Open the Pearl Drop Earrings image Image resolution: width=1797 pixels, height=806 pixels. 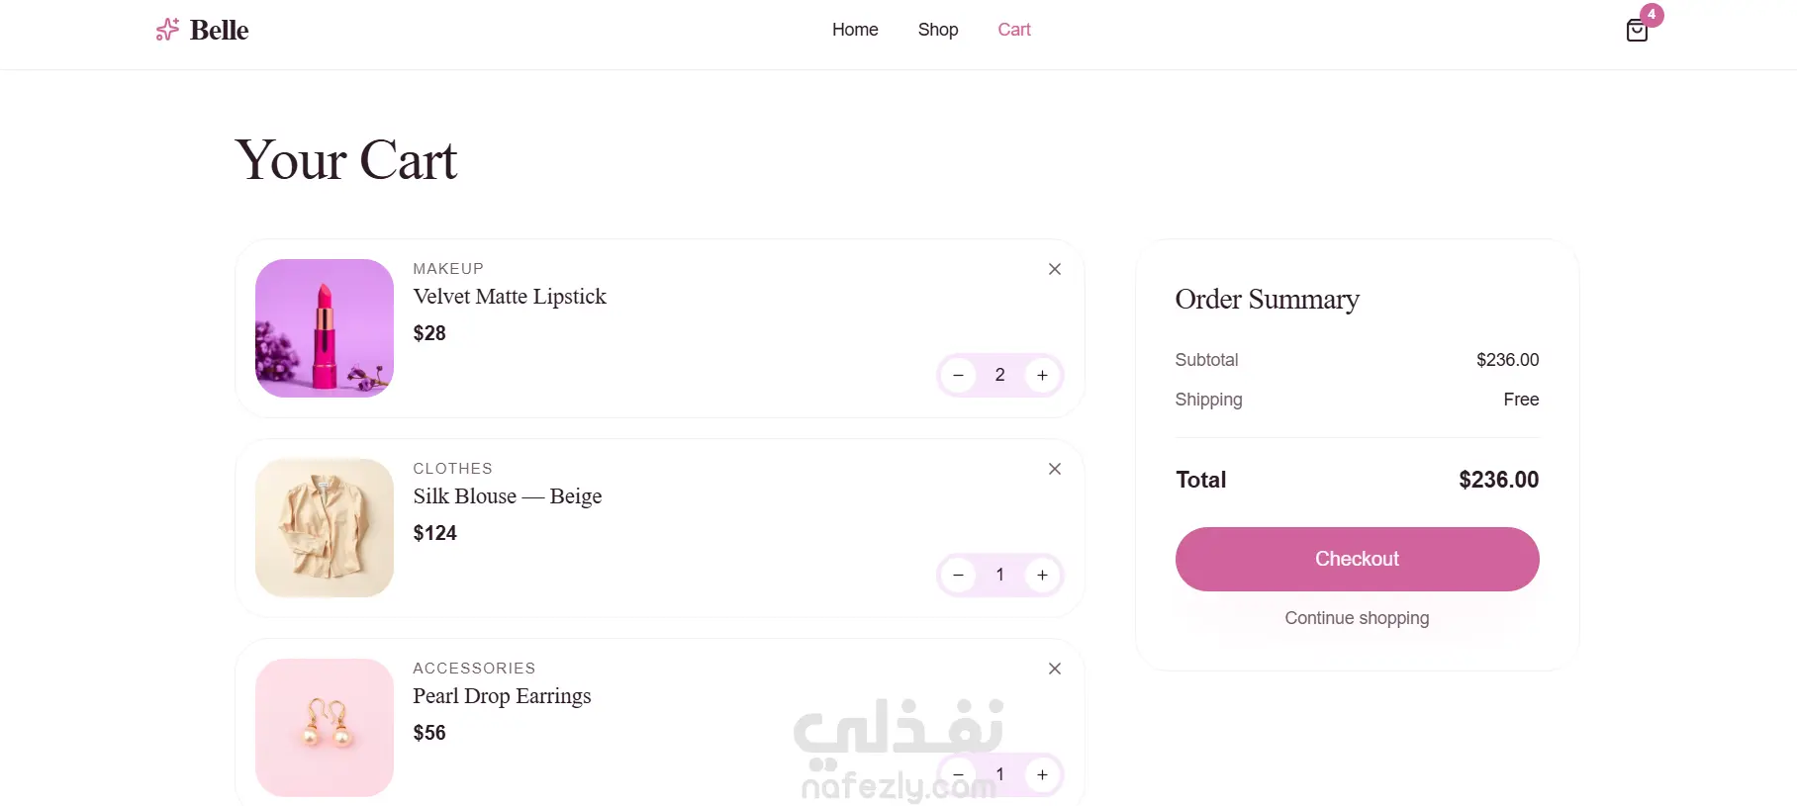click(x=325, y=728)
